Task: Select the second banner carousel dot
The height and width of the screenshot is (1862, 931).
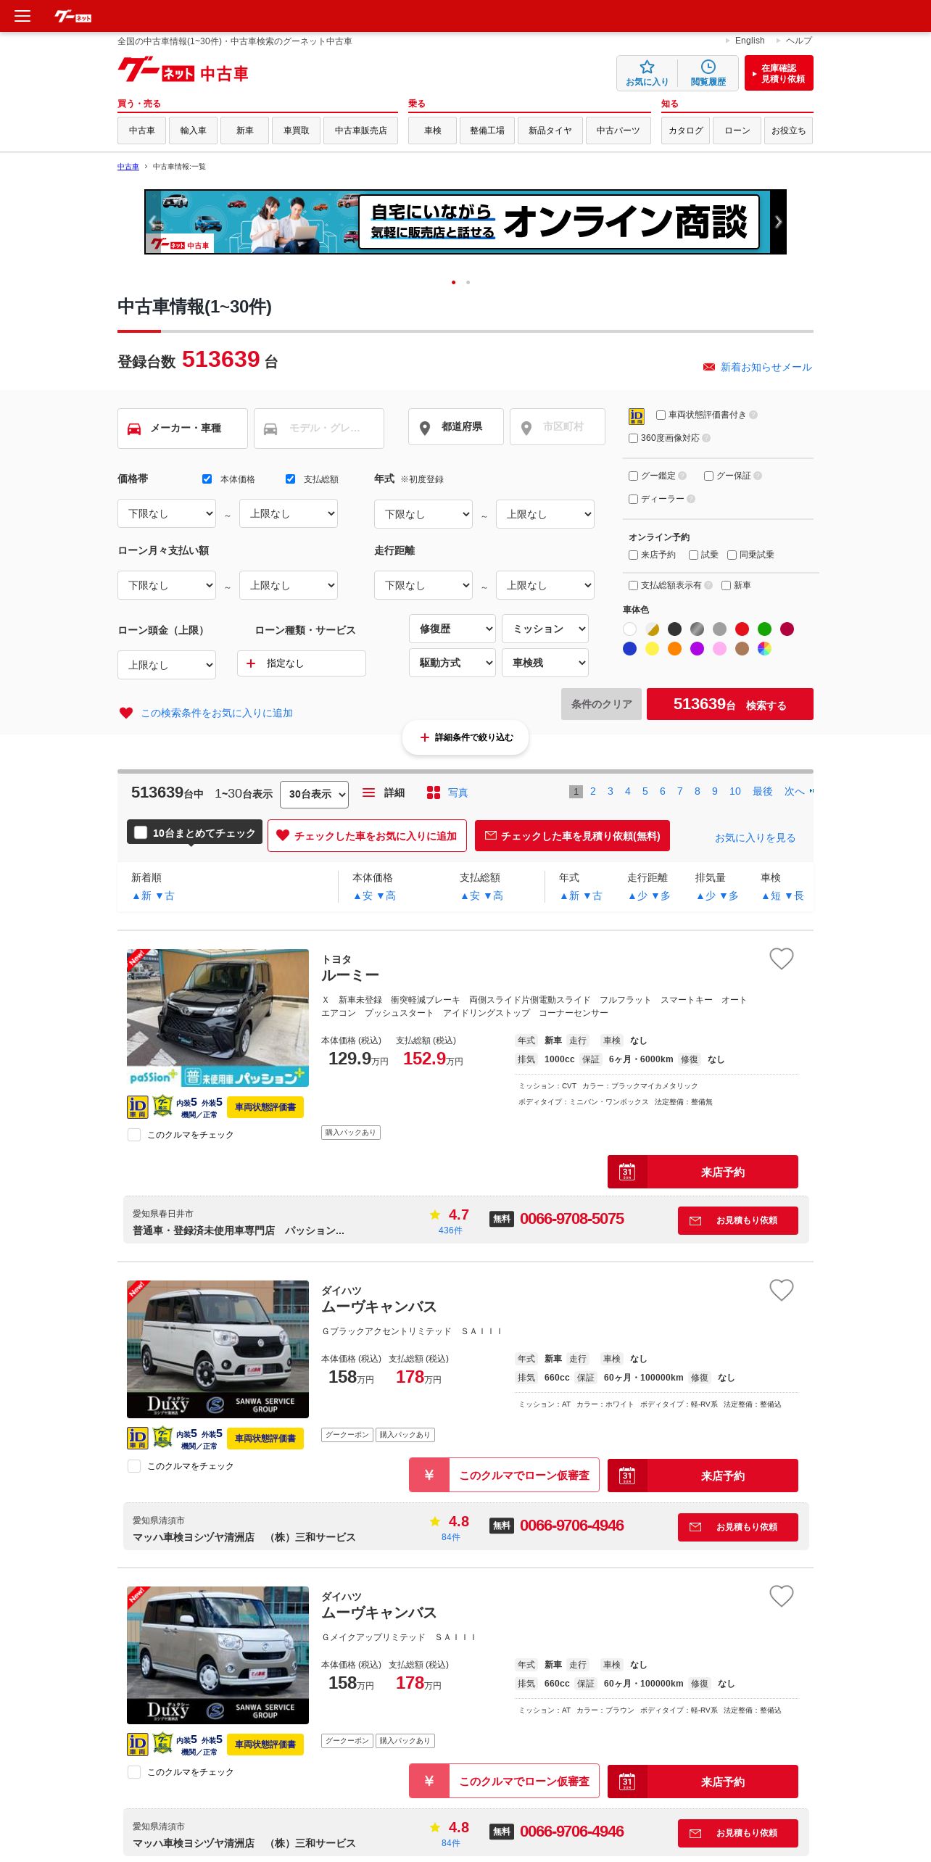Action: (x=468, y=282)
